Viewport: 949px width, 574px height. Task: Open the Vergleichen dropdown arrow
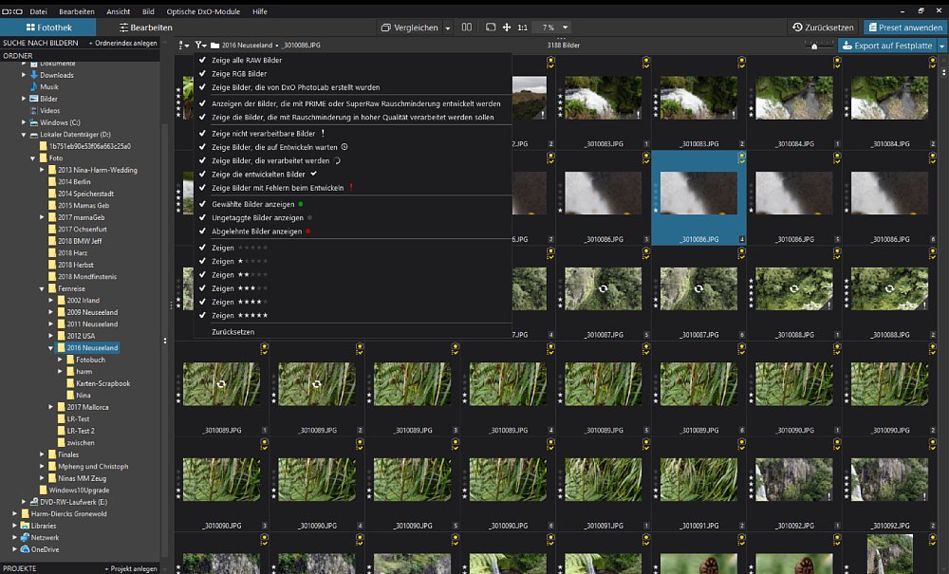pos(448,28)
